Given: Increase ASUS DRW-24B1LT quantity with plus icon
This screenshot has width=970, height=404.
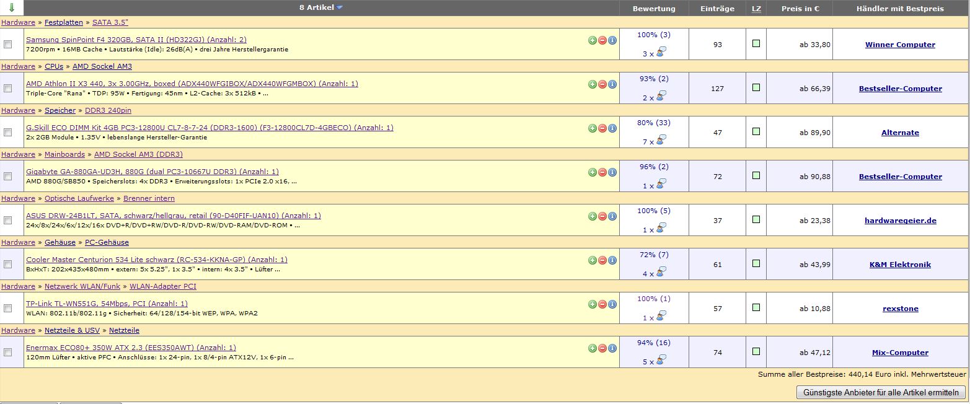Looking at the screenshot, I should tap(593, 216).
